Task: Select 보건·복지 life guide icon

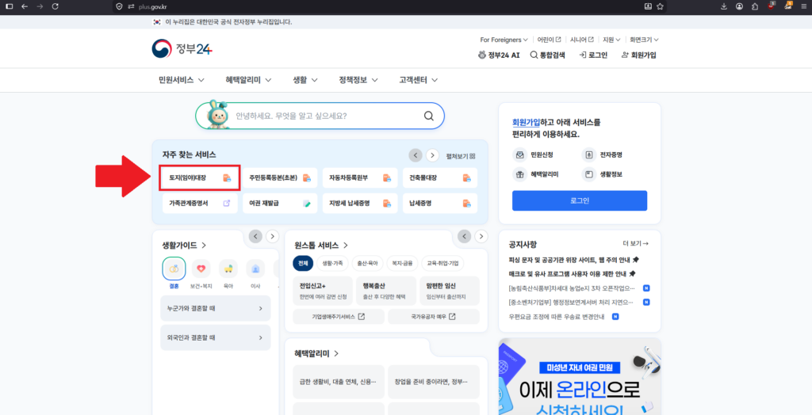Action: coord(201,268)
